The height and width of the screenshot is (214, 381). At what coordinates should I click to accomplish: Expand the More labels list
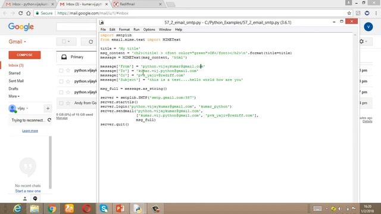[x=14, y=96]
